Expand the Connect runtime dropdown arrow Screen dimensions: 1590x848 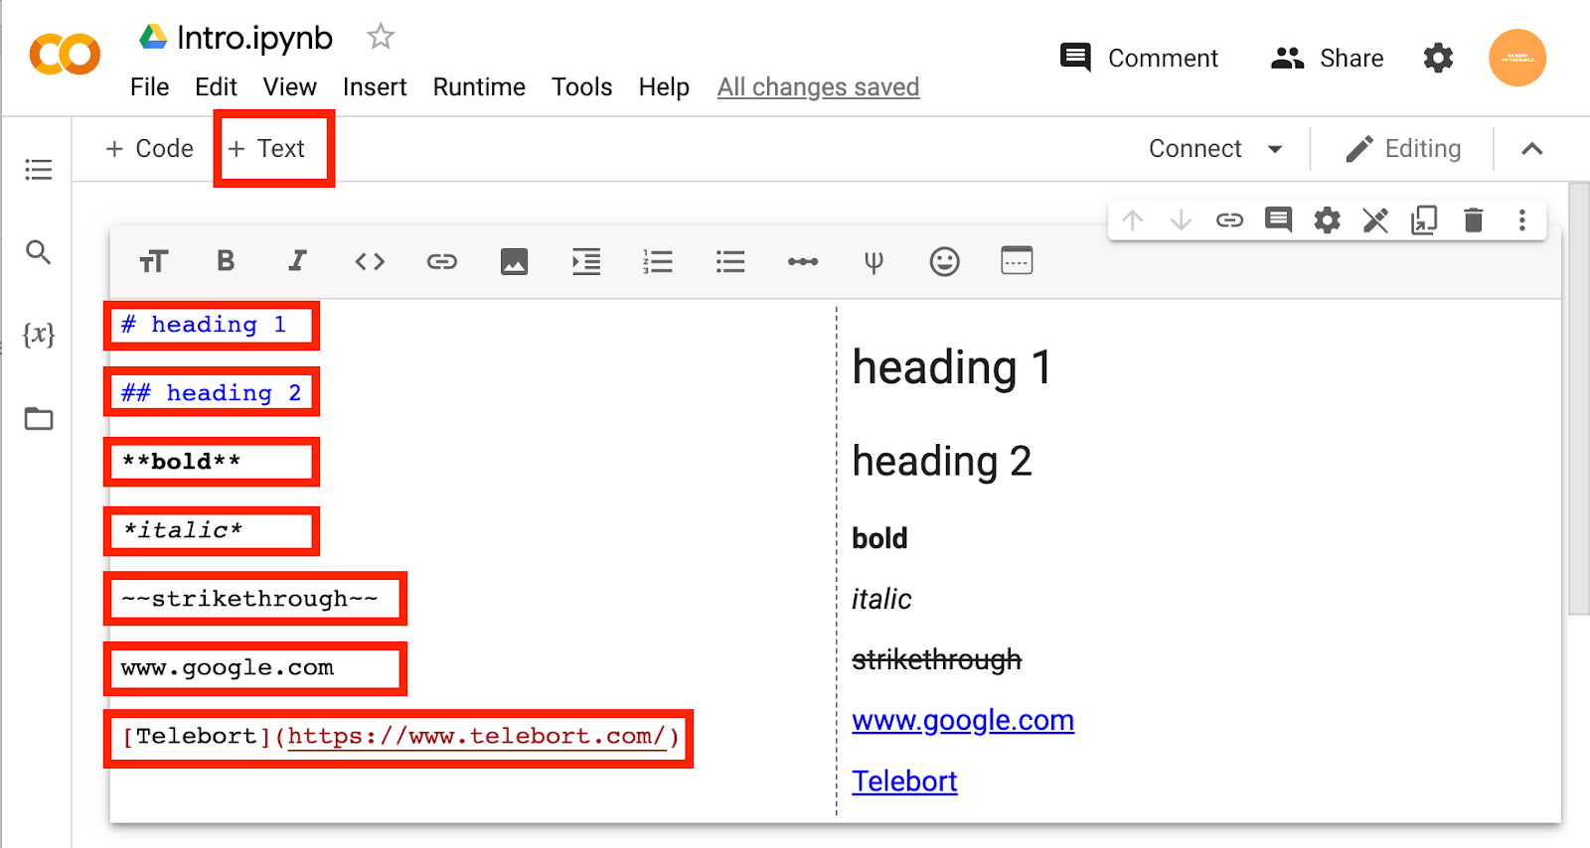[1275, 149]
